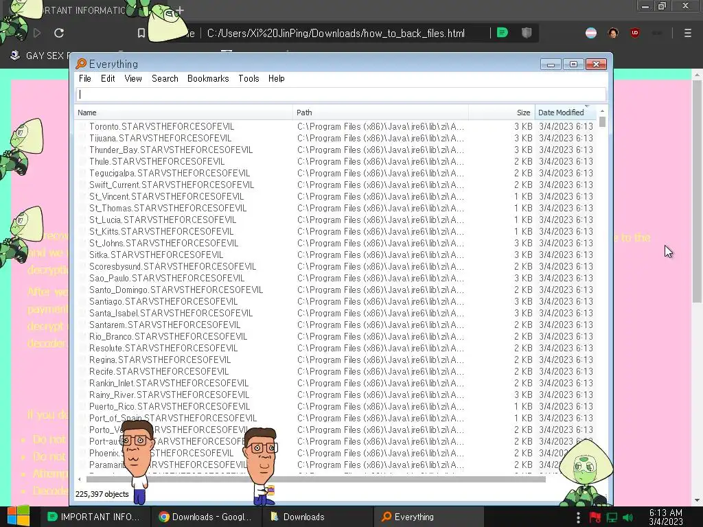Select Rio_Branco.STARVSTHEFORCESOFEVIL file row
Screen dimensions: 703x527
coord(336,336)
